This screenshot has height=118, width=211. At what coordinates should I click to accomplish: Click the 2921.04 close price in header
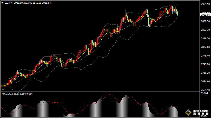tap(47, 3)
